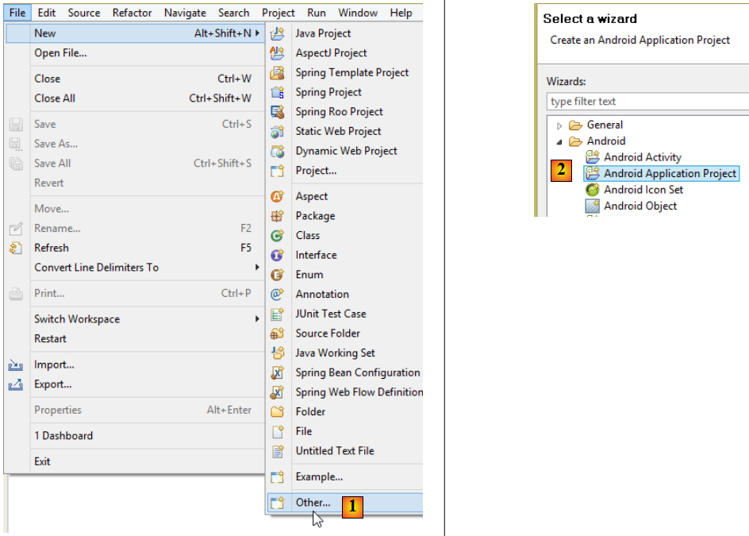Click the Android Activity wizard icon

[592, 157]
